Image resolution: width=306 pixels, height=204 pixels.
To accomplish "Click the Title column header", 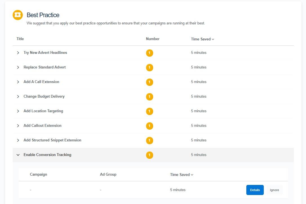I will (20, 39).
